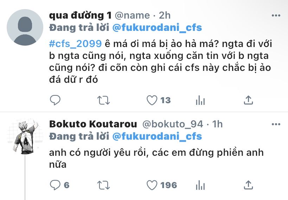The width and height of the screenshot is (288, 200).
Task: View analytics for Bokuto Koutarou's tweet
Action: (200, 185)
